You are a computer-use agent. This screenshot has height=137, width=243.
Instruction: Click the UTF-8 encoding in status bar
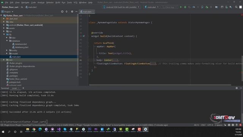210,125
